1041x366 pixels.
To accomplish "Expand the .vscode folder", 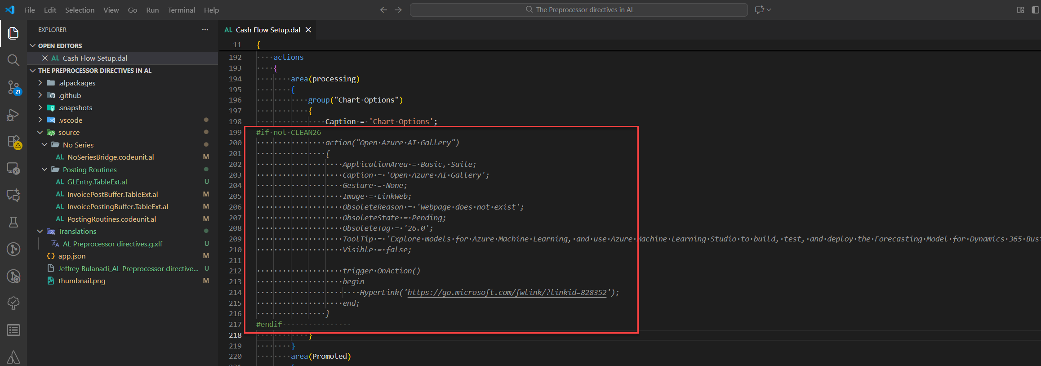I will point(40,120).
